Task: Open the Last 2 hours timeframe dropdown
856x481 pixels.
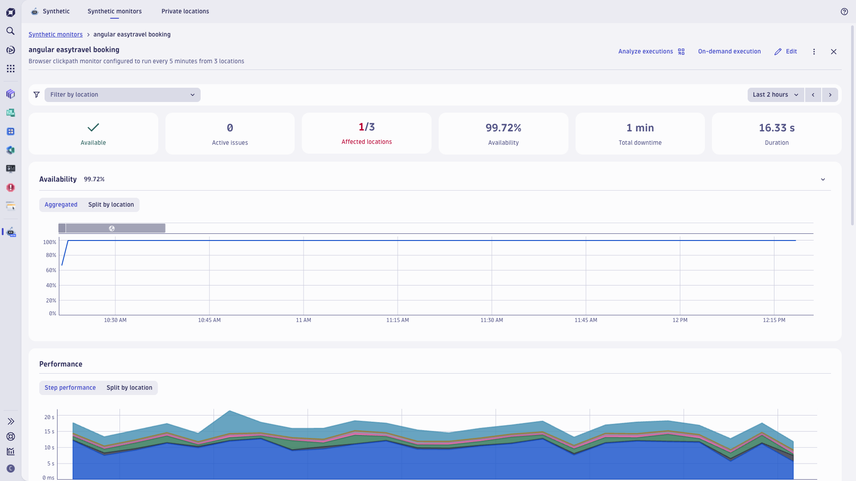Action: [x=776, y=95]
